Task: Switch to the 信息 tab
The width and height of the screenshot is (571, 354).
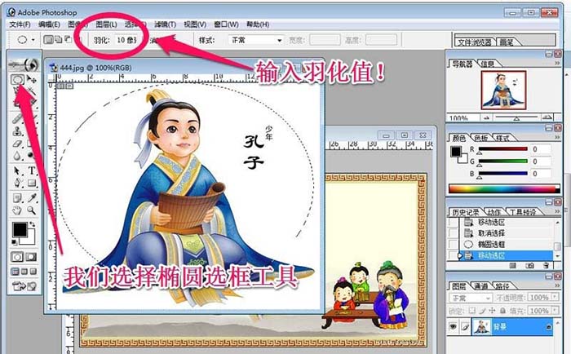Action: [x=487, y=64]
